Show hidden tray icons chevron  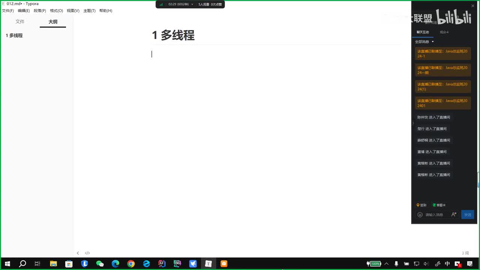[387, 264]
